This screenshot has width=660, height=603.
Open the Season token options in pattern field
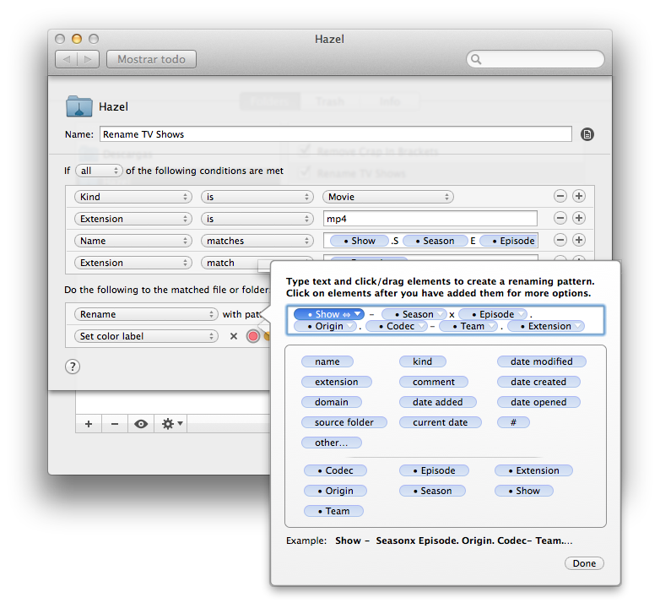(x=440, y=314)
